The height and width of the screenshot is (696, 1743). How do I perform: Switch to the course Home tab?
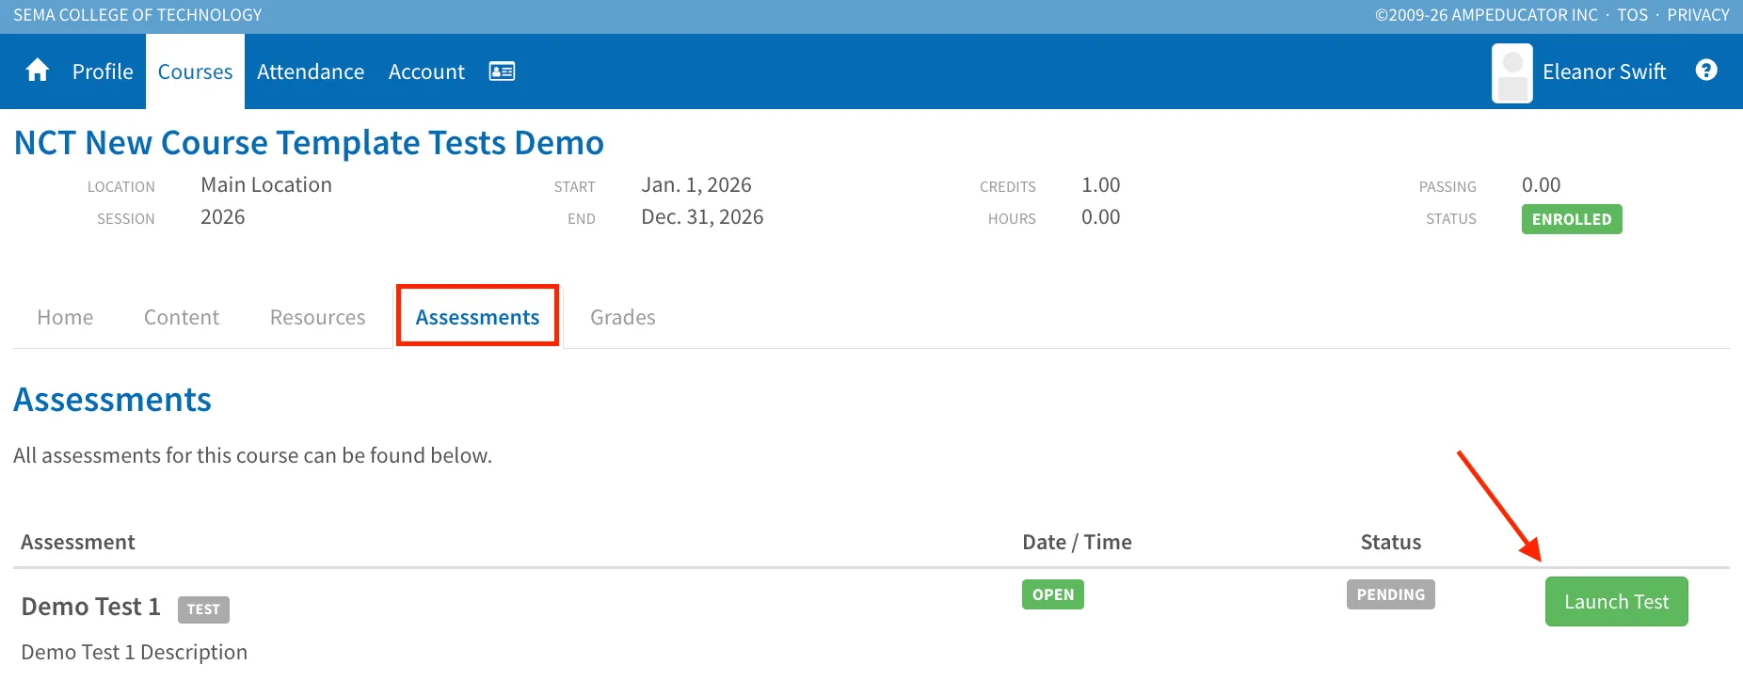click(65, 317)
